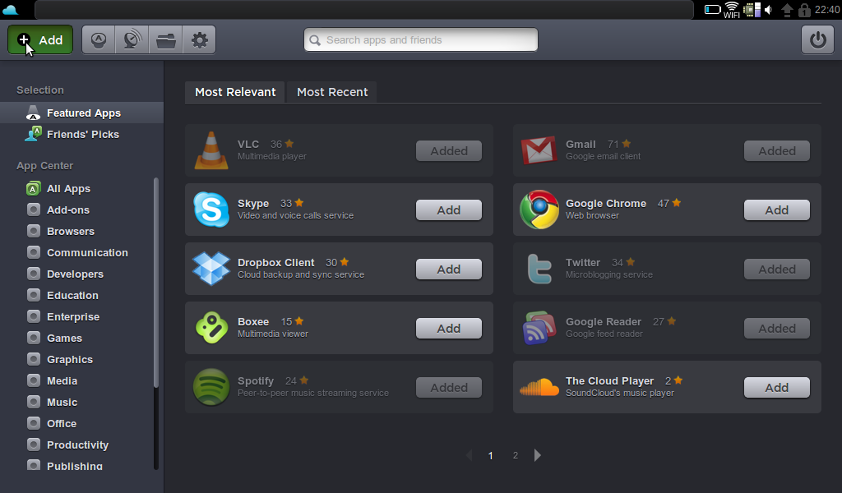Click the volume speaker tray icon
Viewport: 842px width, 493px height.
pos(769,10)
